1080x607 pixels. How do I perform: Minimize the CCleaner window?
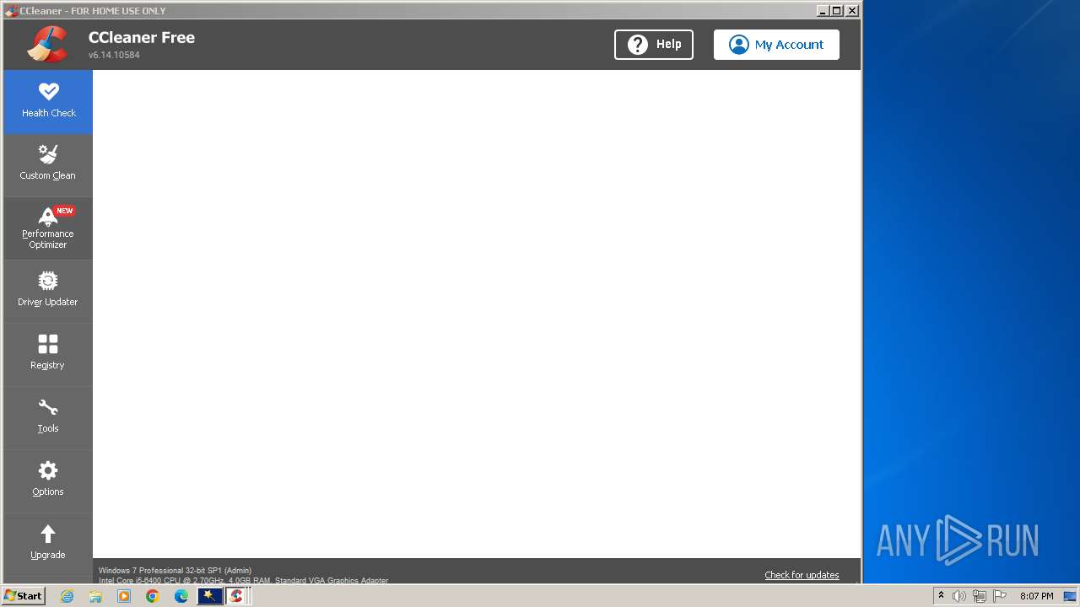point(823,11)
